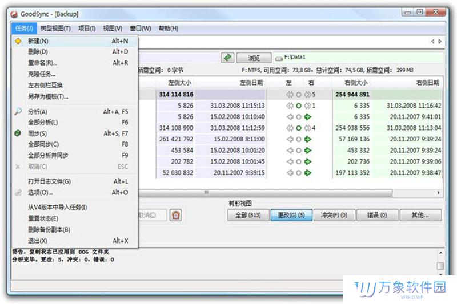Select no-copy circle in the 52 030 832 row
Screen dimensions: 457x304
[299, 173]
